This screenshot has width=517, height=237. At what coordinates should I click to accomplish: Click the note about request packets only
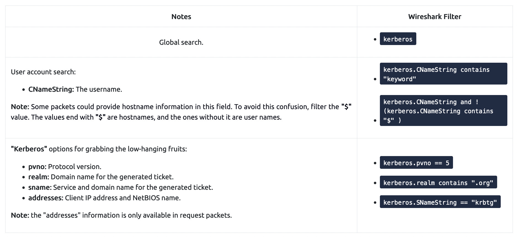click(121, 215)
